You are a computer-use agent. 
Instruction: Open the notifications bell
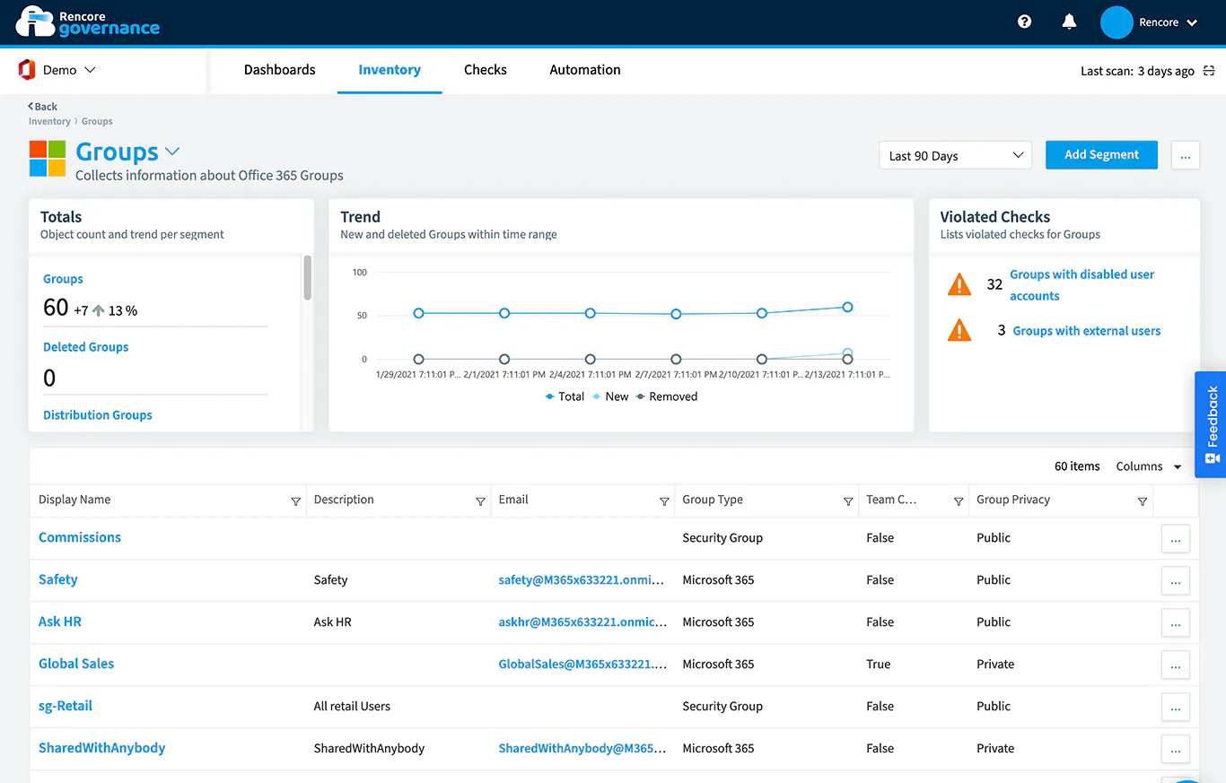1069,22
